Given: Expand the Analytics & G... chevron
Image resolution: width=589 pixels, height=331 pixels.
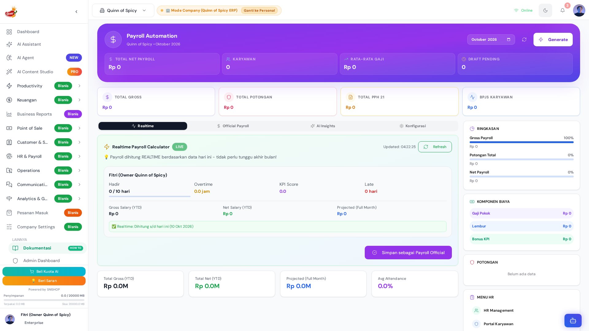Looking at the screenshot, I should [79, 199].
